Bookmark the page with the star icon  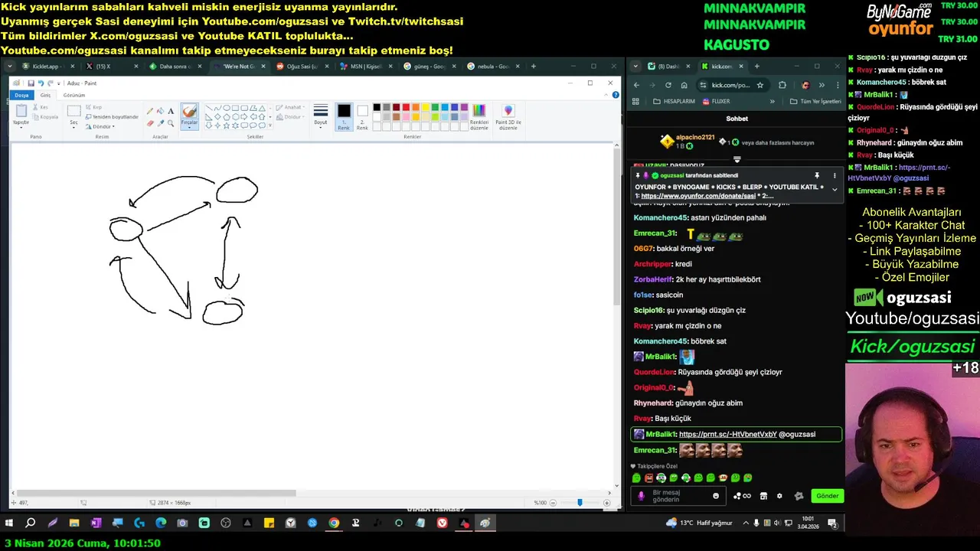tap(760, 85)
